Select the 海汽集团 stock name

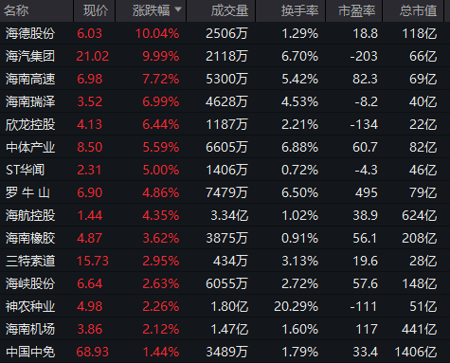30,56
